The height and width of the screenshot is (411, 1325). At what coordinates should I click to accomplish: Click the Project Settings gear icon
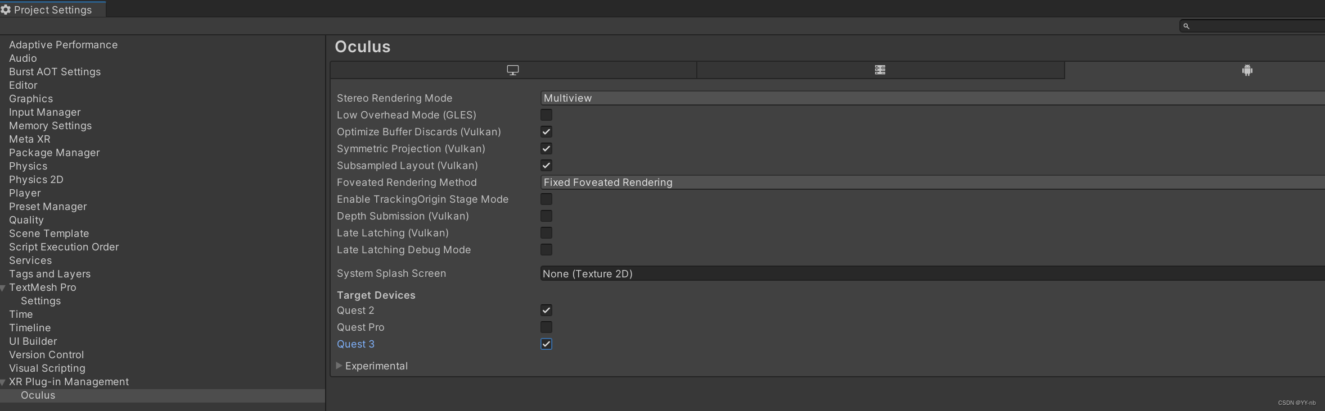click(x=6, y=10)
